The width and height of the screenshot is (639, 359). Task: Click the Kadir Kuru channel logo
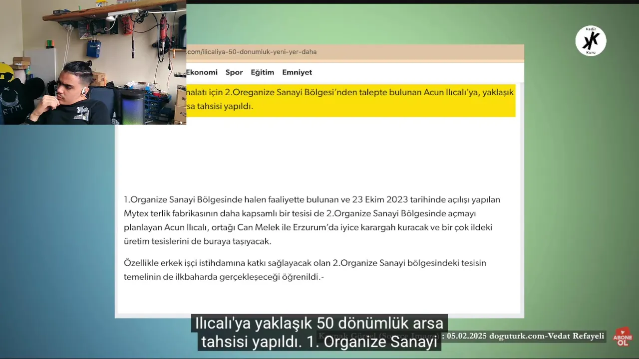(591, 41)
